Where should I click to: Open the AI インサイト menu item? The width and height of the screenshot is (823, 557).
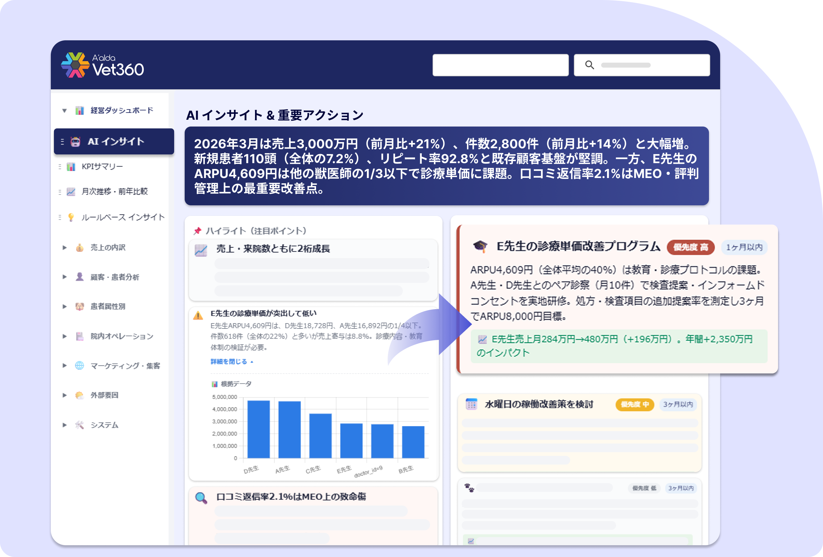[x=114, y=141]
